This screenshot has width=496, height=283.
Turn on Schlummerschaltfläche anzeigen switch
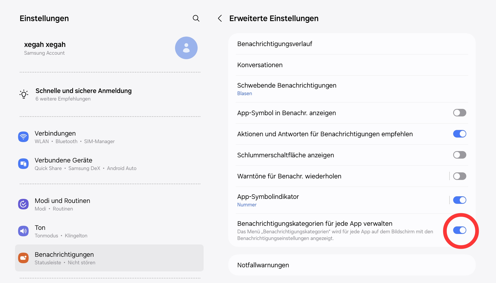click(459, 155)
